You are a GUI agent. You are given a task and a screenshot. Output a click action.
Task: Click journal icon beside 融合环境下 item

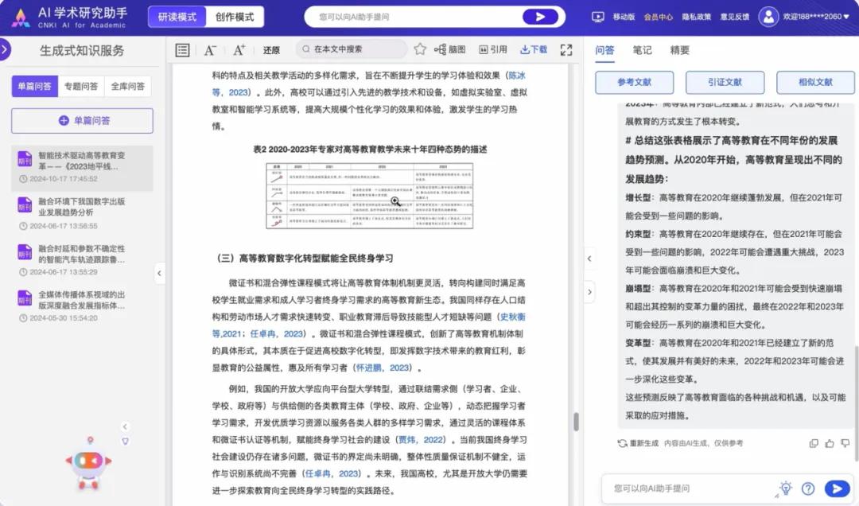point(25,205)
